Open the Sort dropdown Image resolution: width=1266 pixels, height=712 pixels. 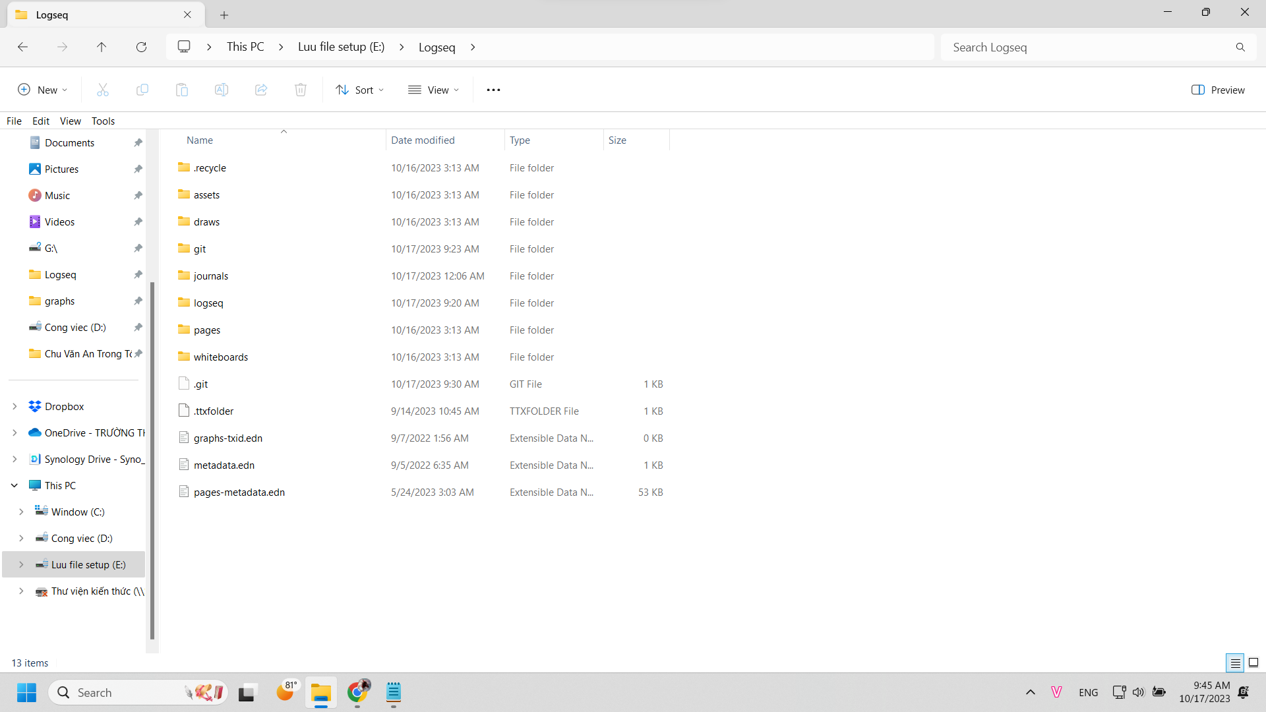coord(359,90)
